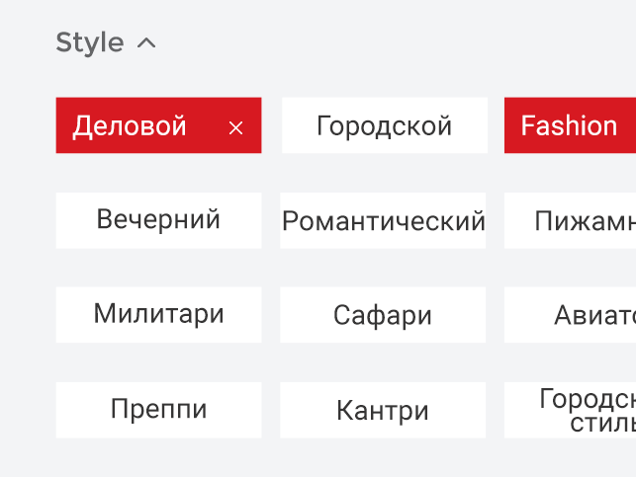Apply the Сафари style filter

click(383, 315)
